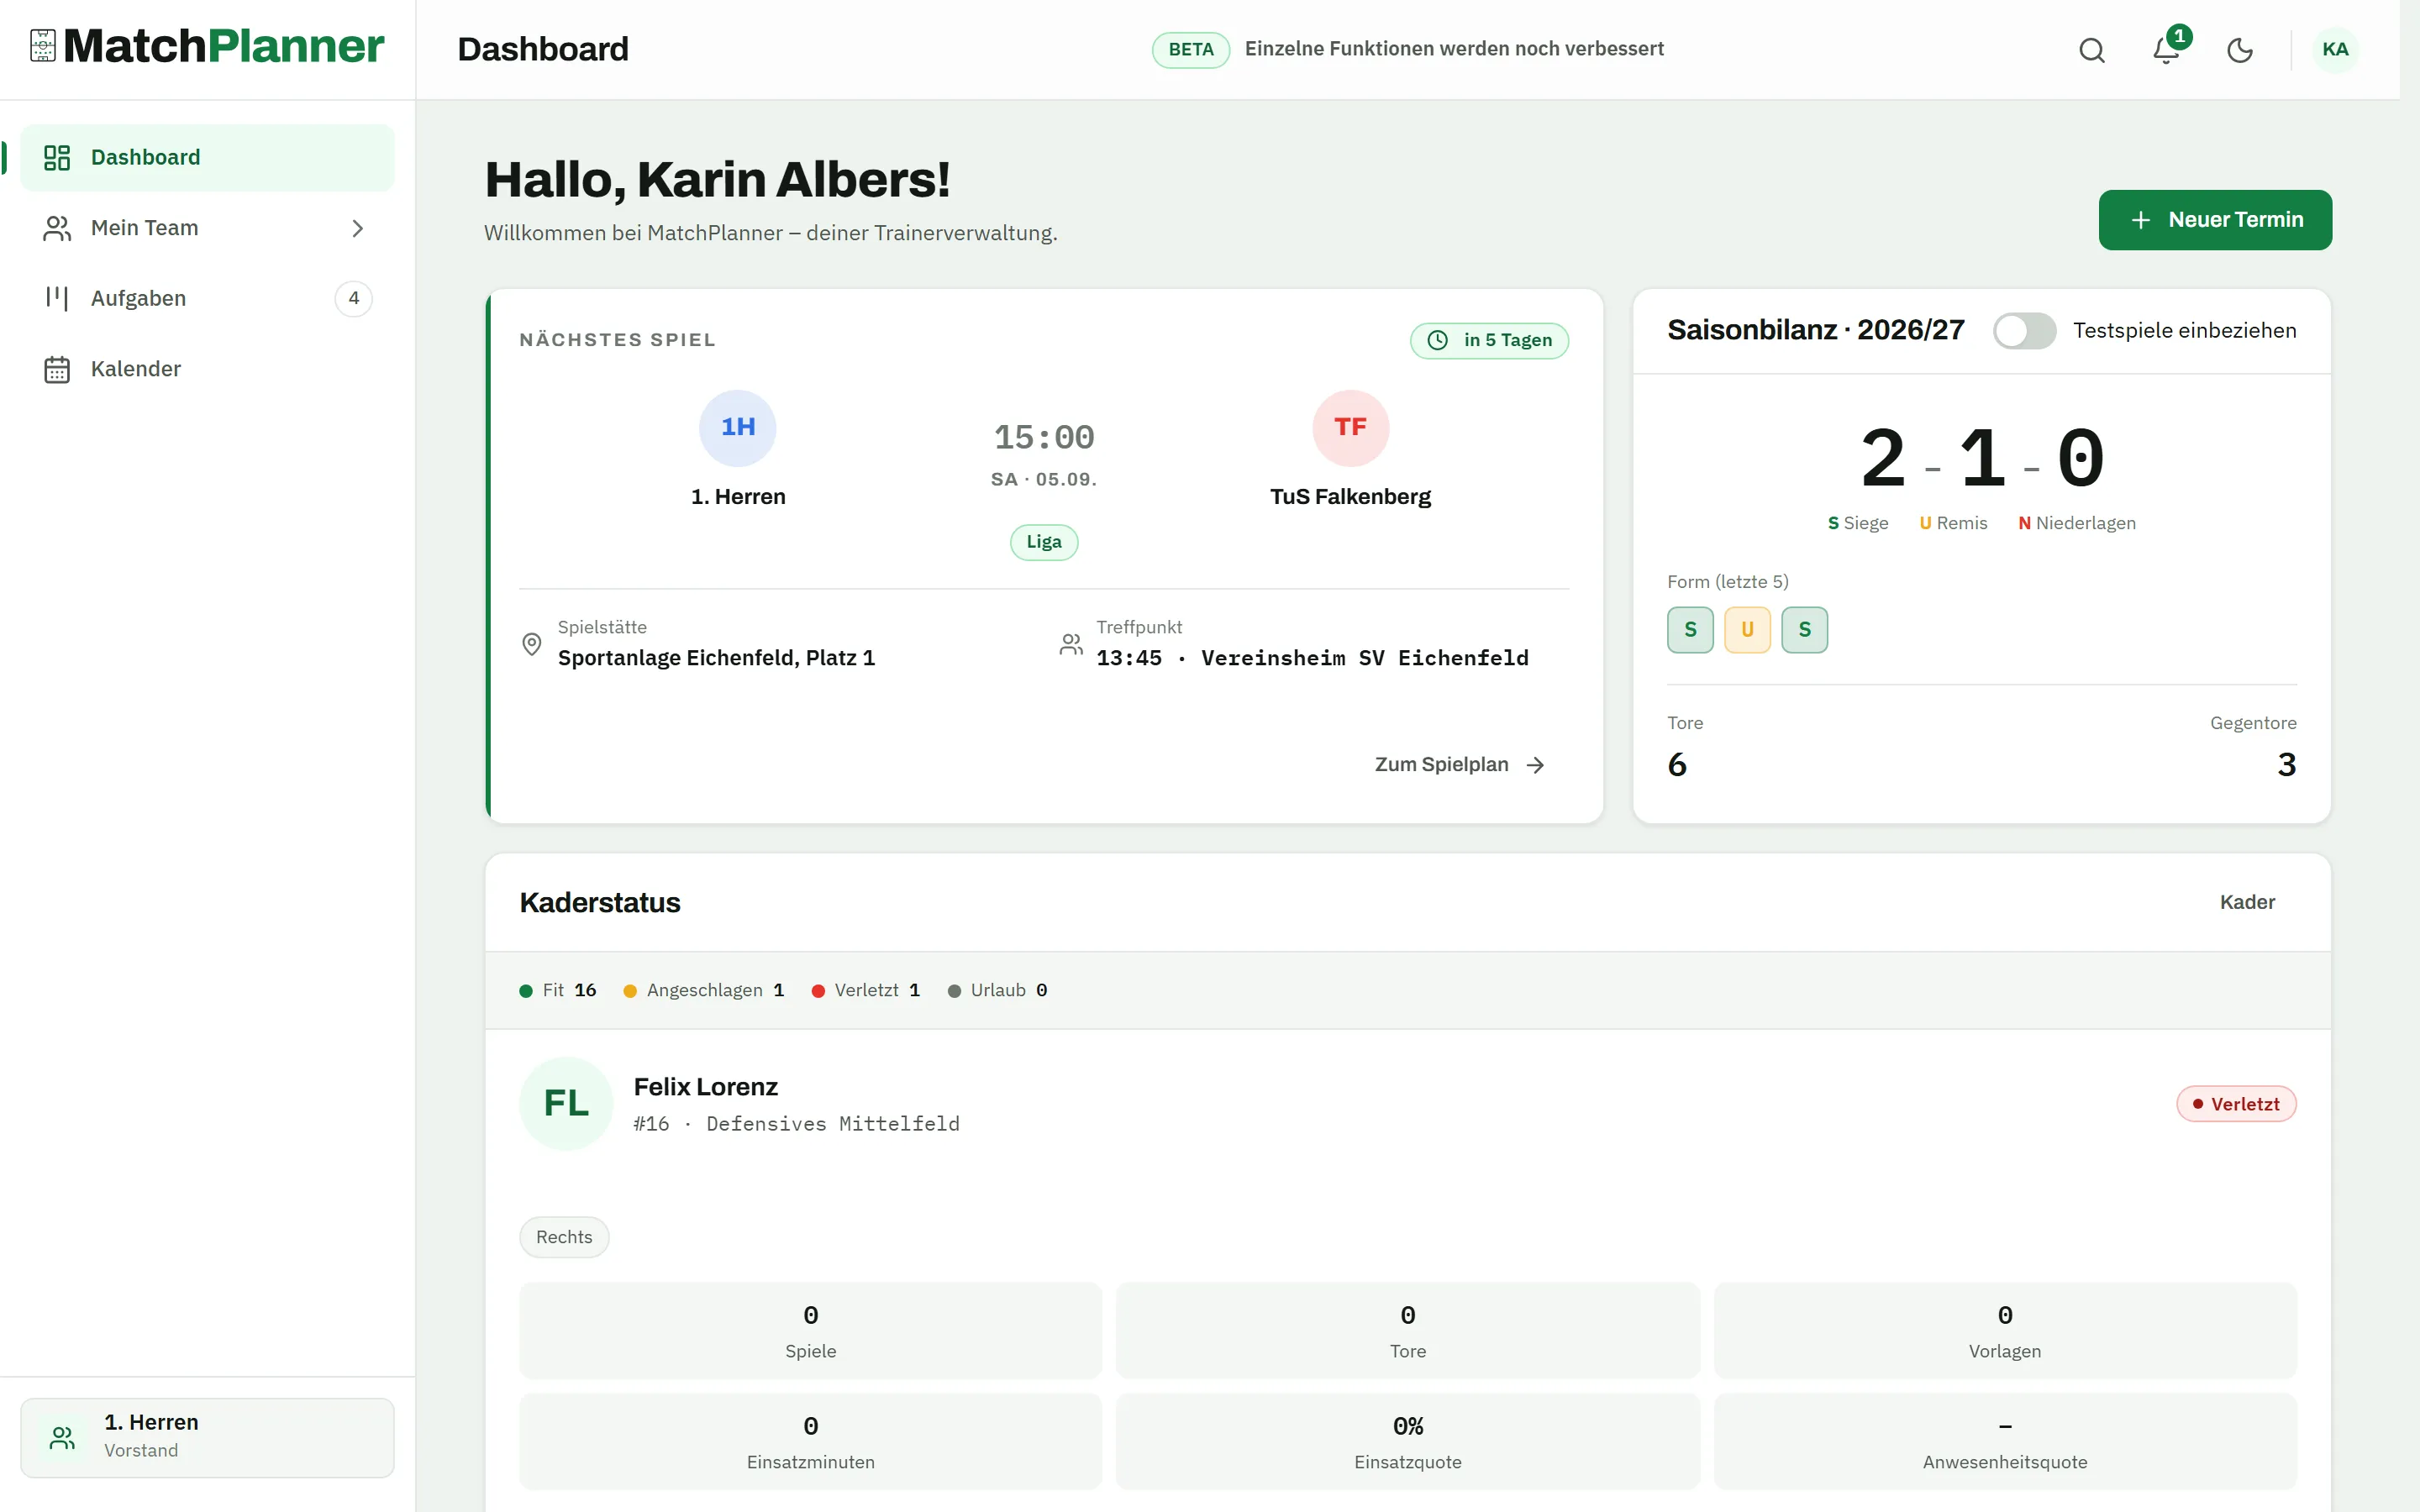Filter by Fit 16 status
The height and width of the screenshot is (1512, 2420).
[558, 990]
